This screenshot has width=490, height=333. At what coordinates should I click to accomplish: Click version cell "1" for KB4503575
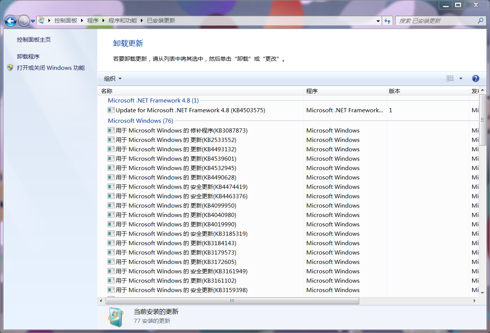391,110
